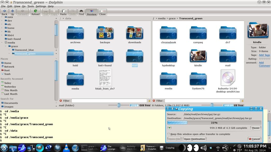Toggle the Preview toolbar button
Screen dimensions: 271x152
pos(92,12)
